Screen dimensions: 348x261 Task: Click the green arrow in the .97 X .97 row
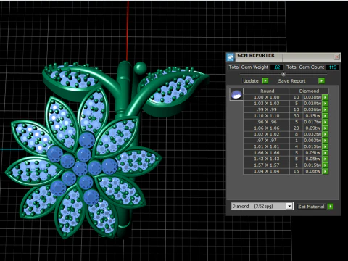coord(326,141)
